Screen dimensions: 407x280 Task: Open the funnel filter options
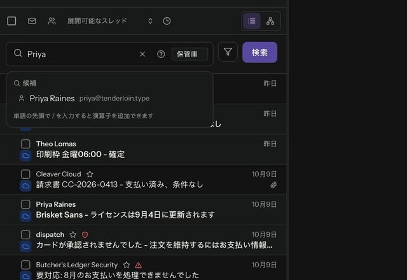(228, 52)
